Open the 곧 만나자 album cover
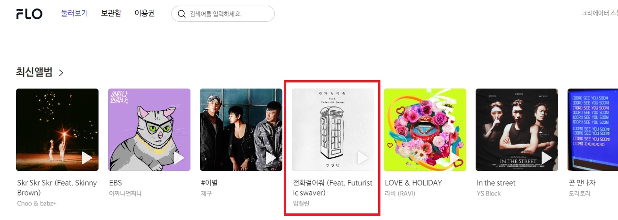Viewport: 618px width, 220px height. click(x=593, y=130)
